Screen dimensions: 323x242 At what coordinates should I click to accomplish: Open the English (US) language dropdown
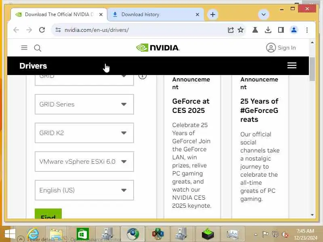coord(84,190)
